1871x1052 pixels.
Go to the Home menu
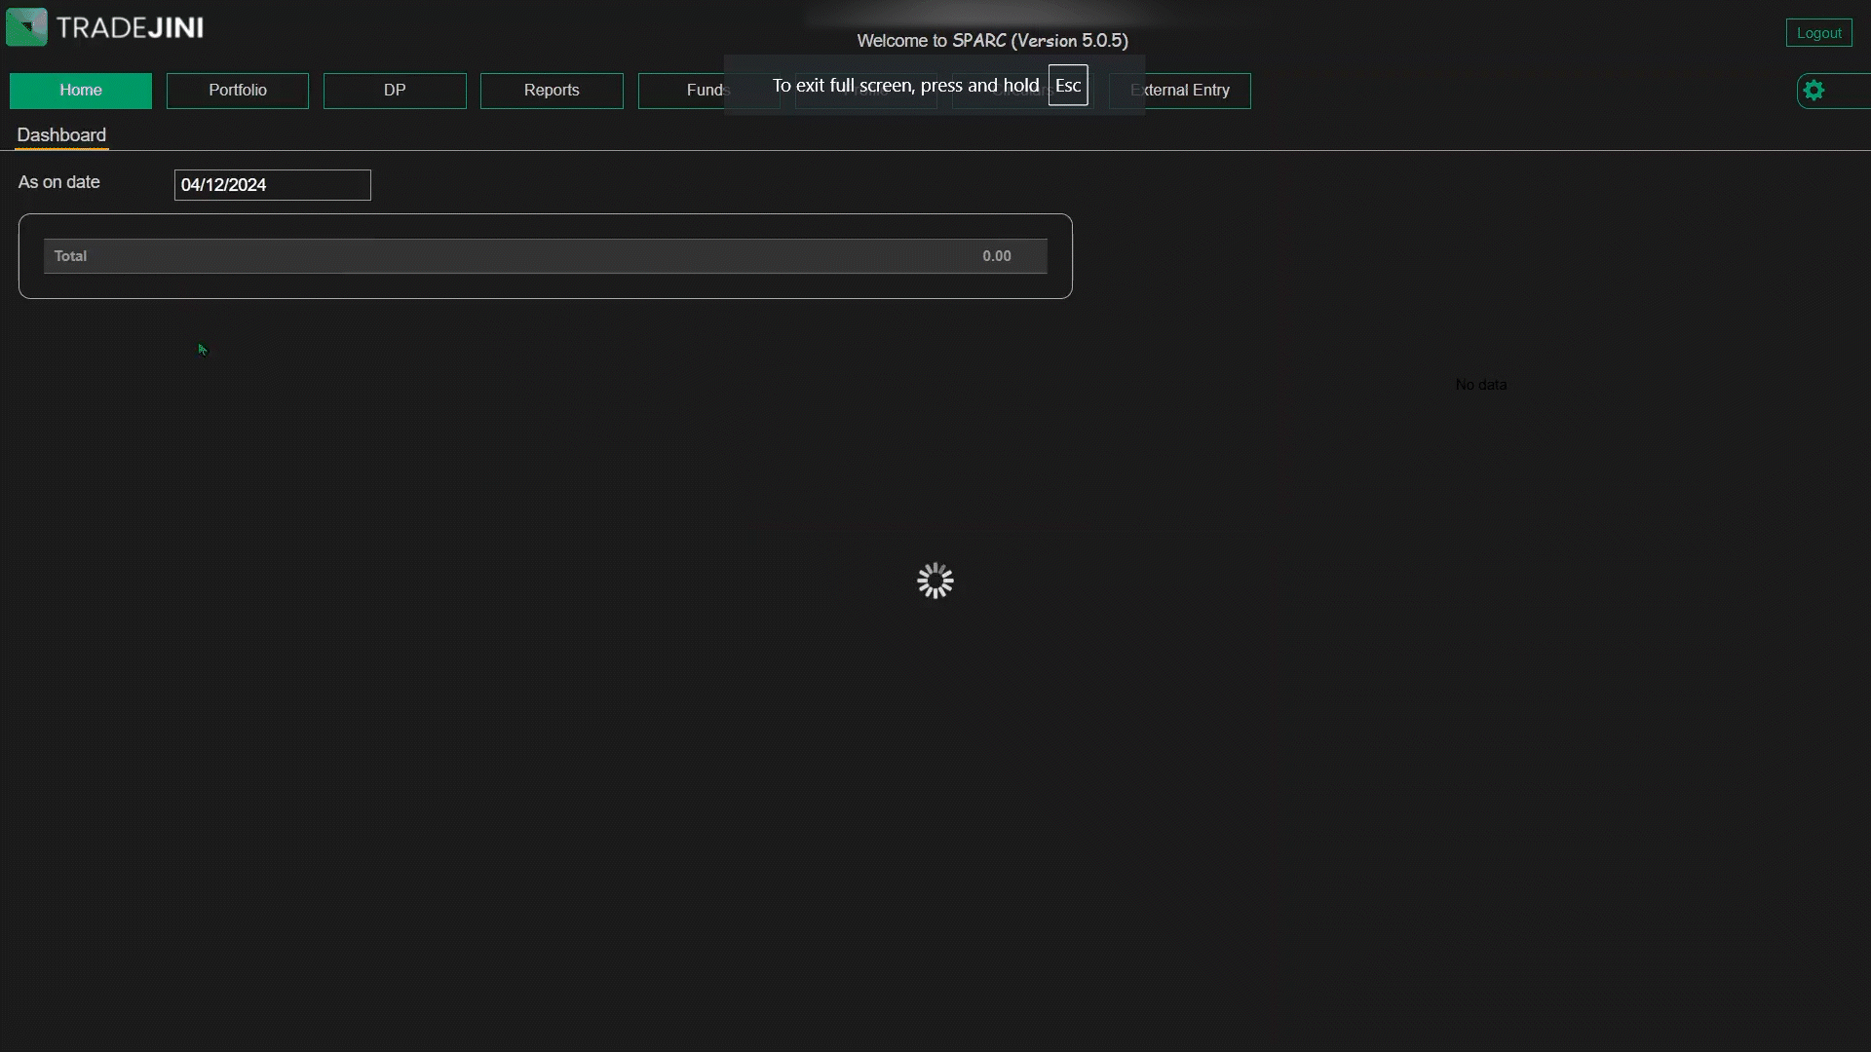81,91
